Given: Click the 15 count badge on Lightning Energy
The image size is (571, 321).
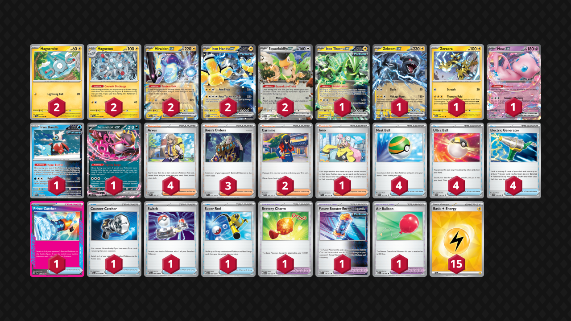Looking at the screenshot, I should [457, 264].
